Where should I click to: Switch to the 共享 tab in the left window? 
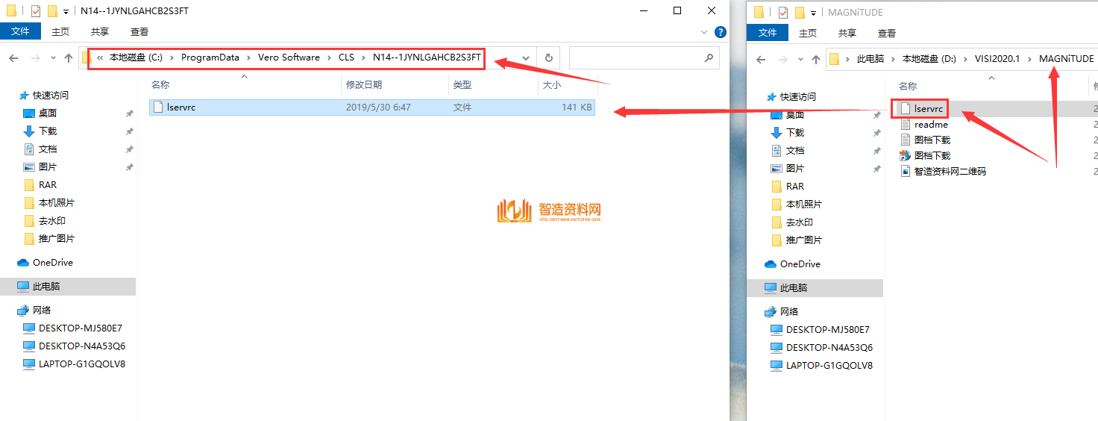[x=100, y=31]
